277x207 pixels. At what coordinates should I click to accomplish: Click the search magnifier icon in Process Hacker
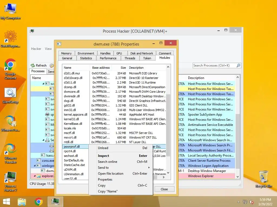[238, 65]
